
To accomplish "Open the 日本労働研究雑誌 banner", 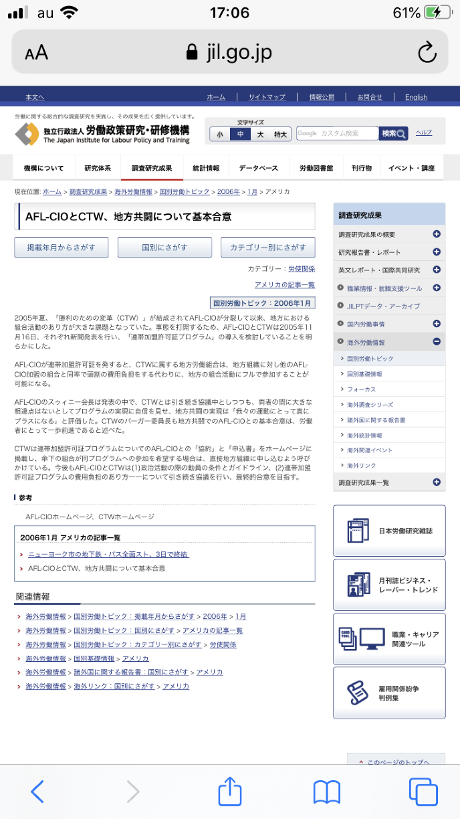I will coord(388,531).
